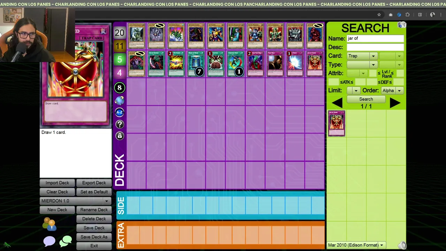
Task: Select the Brain Control spell card
Action: pyautogui.click(x=216, y=64)
